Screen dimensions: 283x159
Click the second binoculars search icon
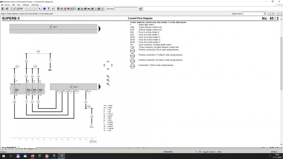point(273,14)
